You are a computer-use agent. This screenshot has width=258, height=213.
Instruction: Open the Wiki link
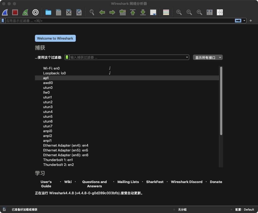coord(68,182)
